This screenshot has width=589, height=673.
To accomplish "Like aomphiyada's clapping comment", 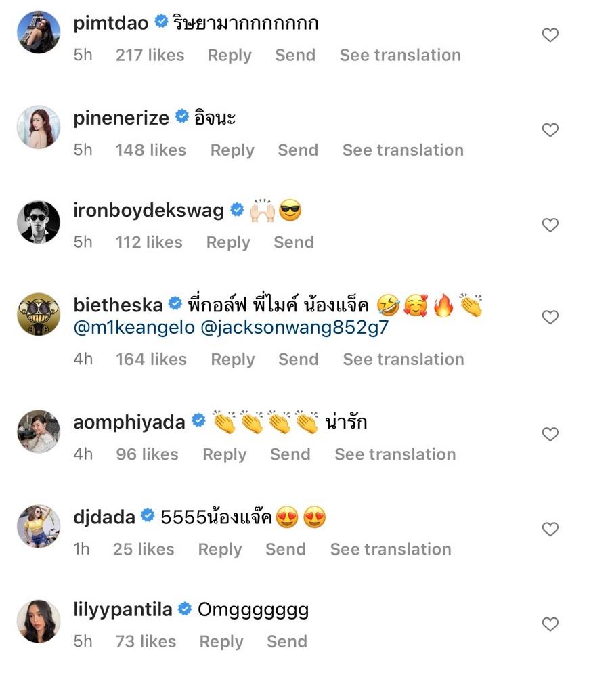I will coord(550,434).
